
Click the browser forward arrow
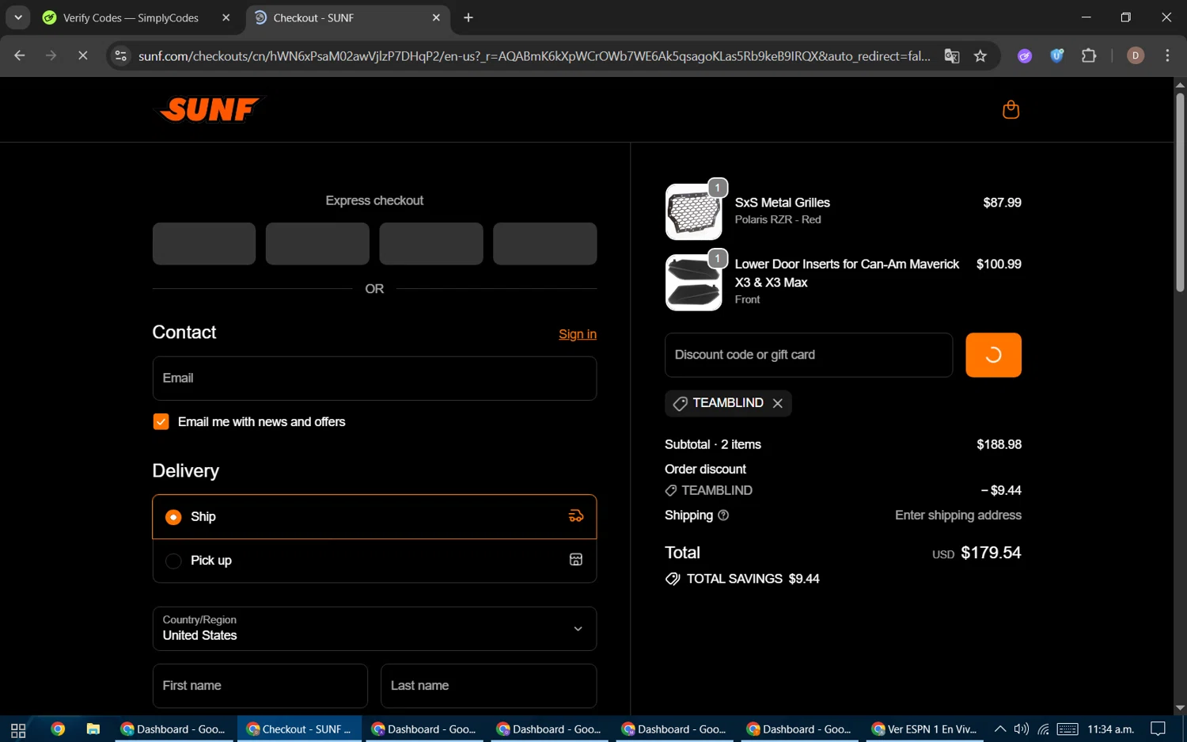[51, 55]
